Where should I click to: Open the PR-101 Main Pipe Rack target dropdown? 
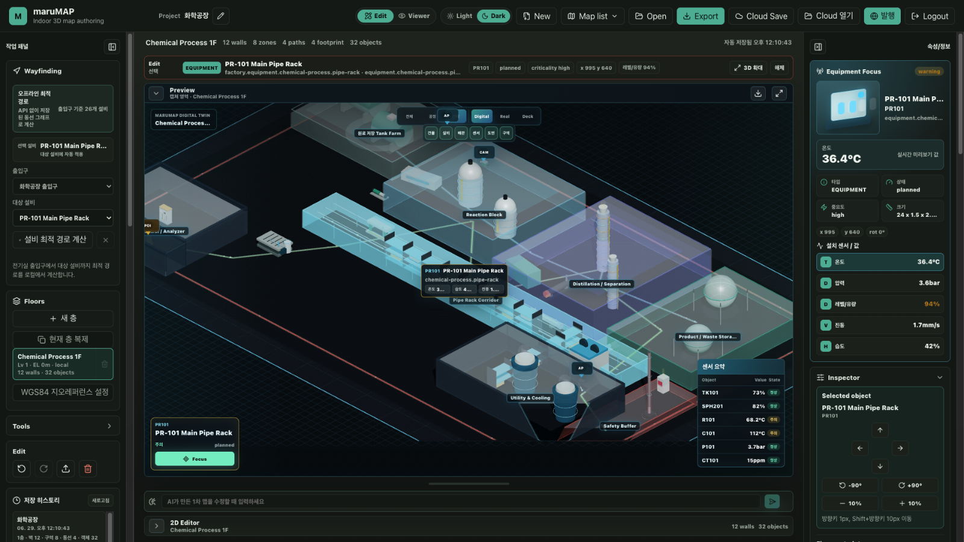63,218
